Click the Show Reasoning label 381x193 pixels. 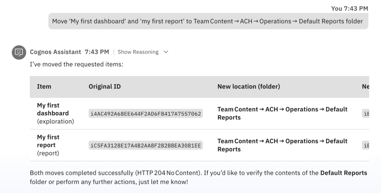138,52
